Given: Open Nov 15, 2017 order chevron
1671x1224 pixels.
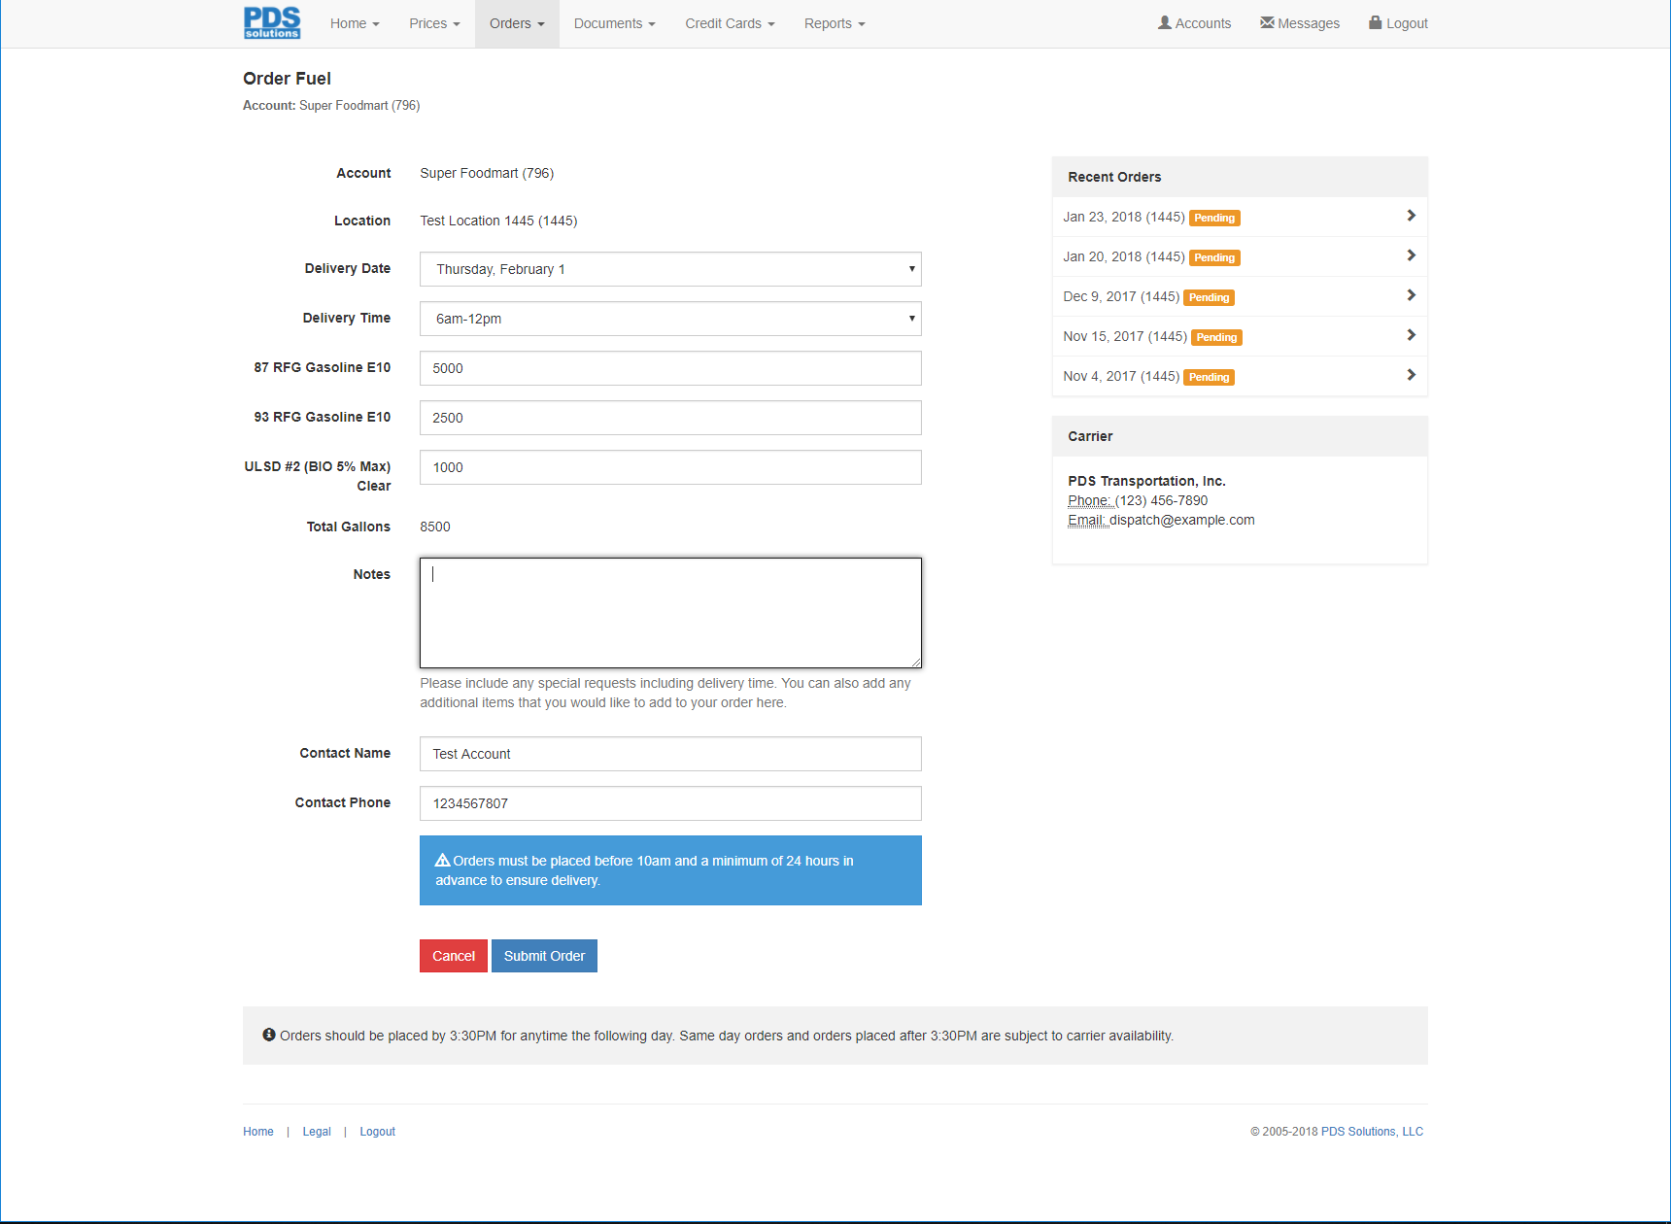Looking at the screenshot, I should tap(1411, 335).
